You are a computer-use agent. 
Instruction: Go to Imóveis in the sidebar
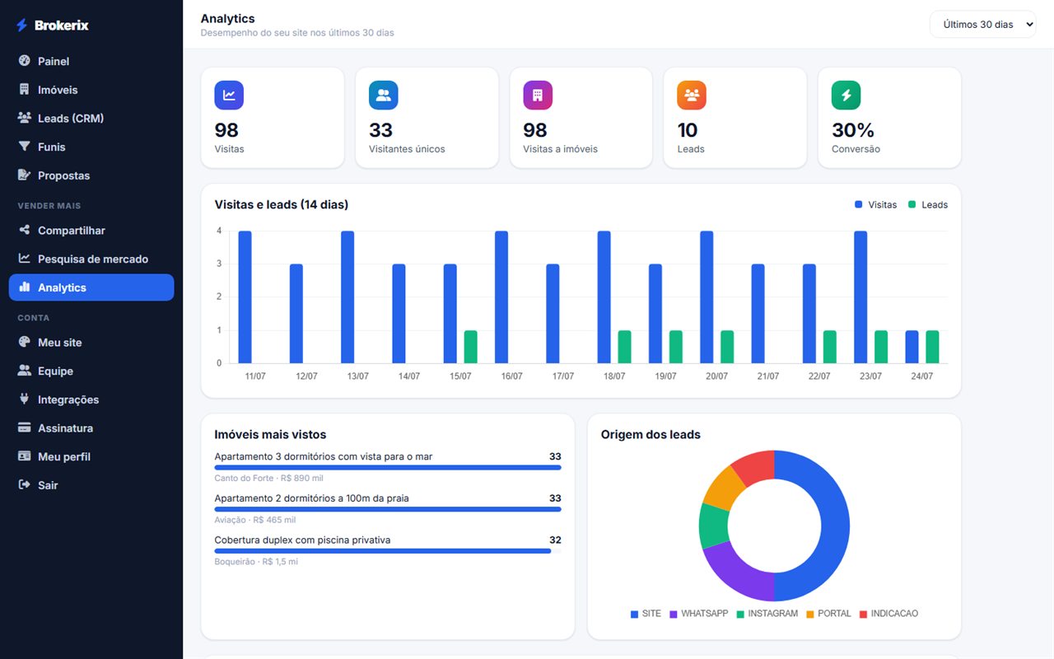(91, 90)
